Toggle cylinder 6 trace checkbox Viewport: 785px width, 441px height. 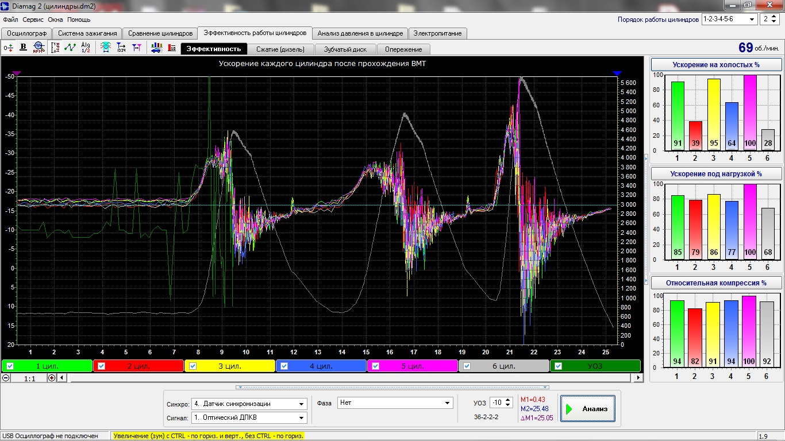[467, 366]
